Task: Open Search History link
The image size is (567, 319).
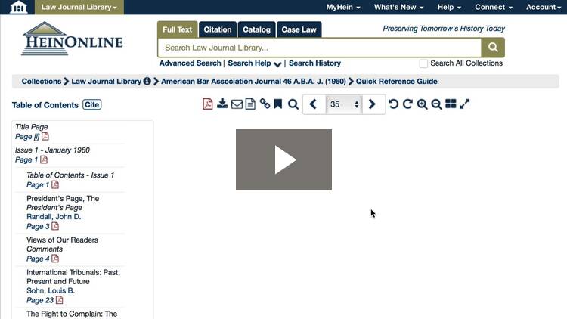Action: (x=314, y=63)
